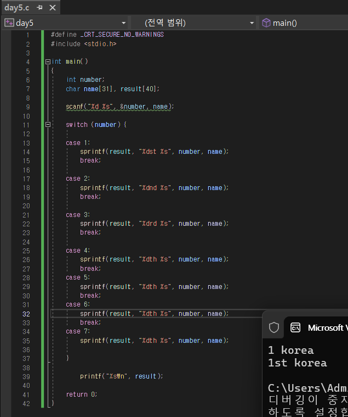Click 'return 0;' statement
348x417 pixels.
point(82,394)
